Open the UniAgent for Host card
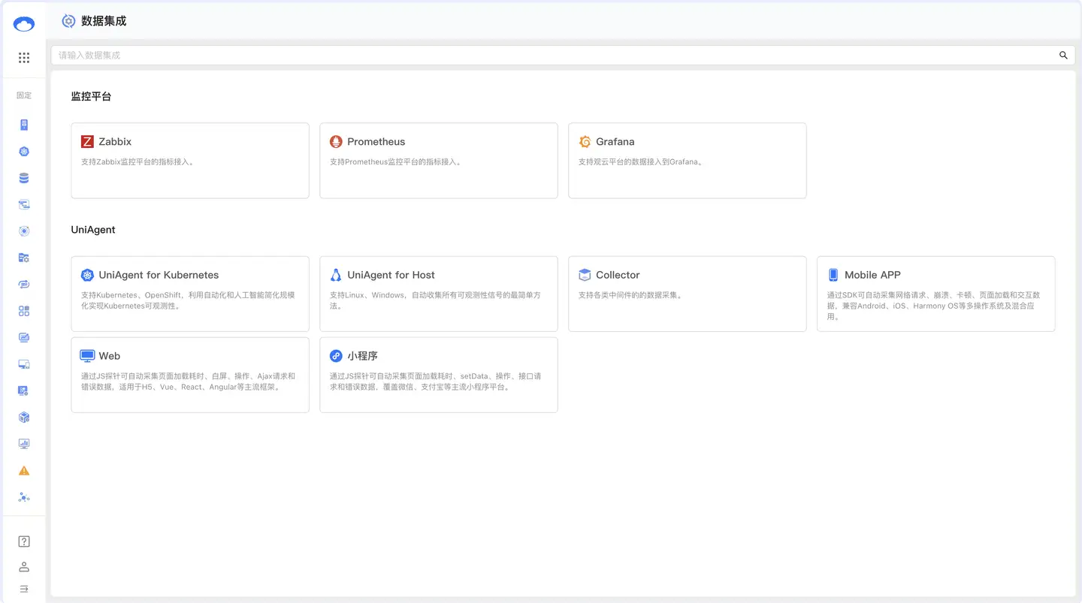Image resolution: width=1082 pixels, height=603 pixels. tap(439, 294)
